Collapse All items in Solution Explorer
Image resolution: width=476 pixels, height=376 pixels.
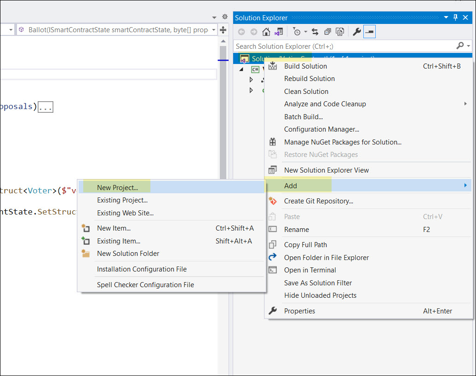click(x=327, y=32)
